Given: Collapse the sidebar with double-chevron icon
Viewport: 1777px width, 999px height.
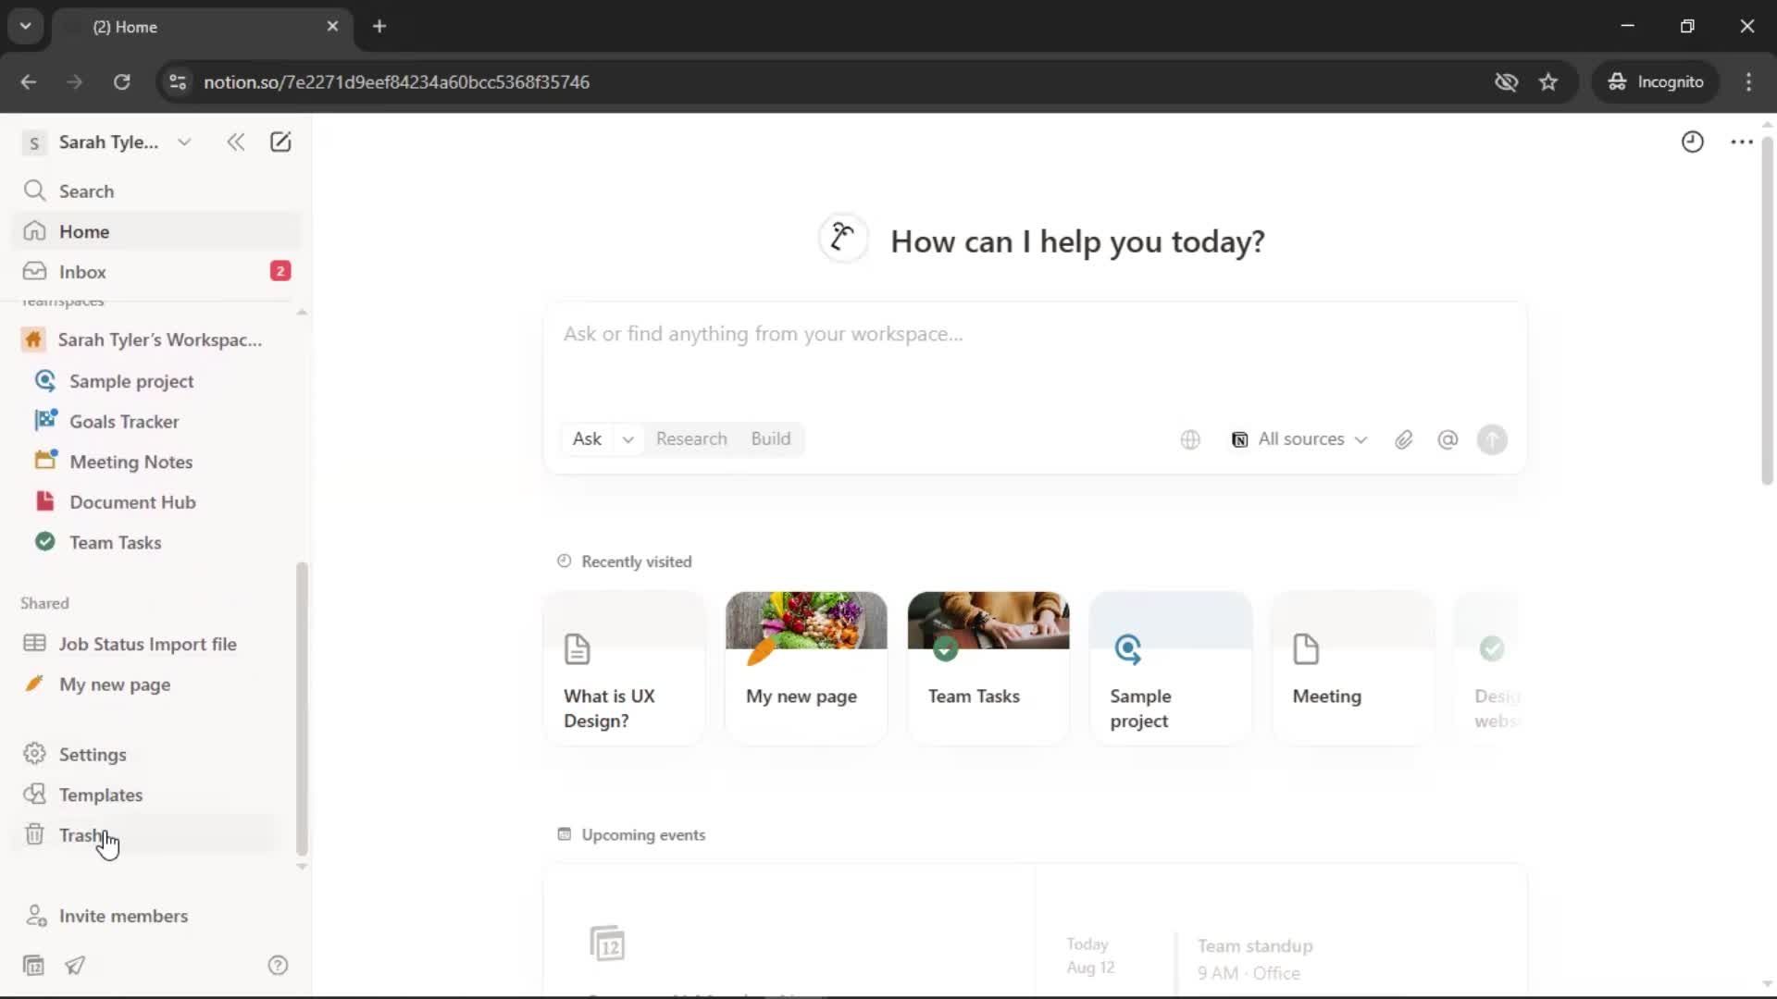Looking at the screenshot, I should tap(236, 142).
